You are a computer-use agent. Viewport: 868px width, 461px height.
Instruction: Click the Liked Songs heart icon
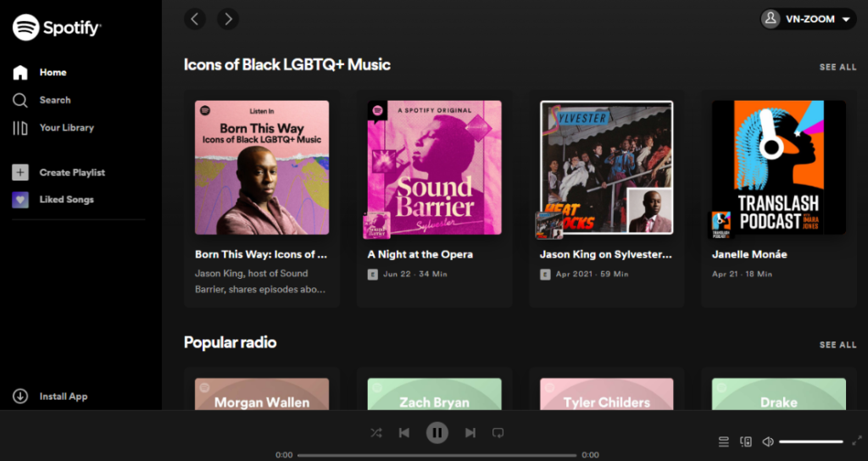click(x=20, y=200)
